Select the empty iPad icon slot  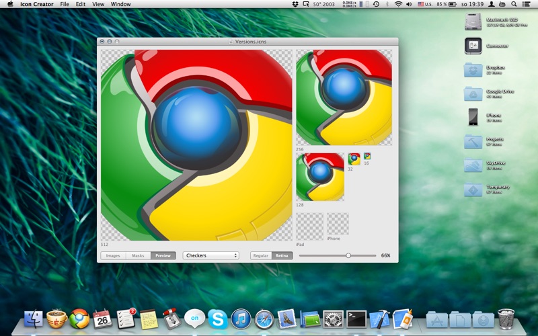[310, 226]
